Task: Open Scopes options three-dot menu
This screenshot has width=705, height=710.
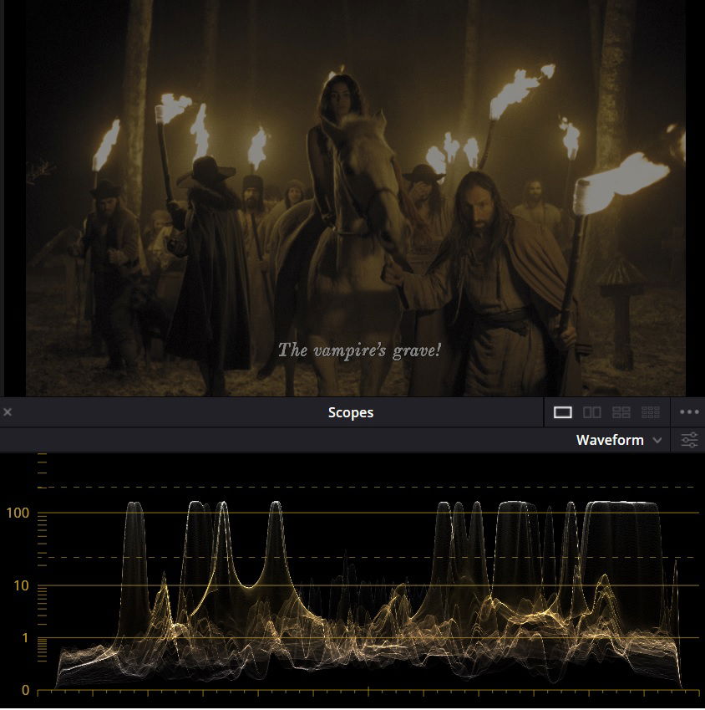Action: (689, 412)
